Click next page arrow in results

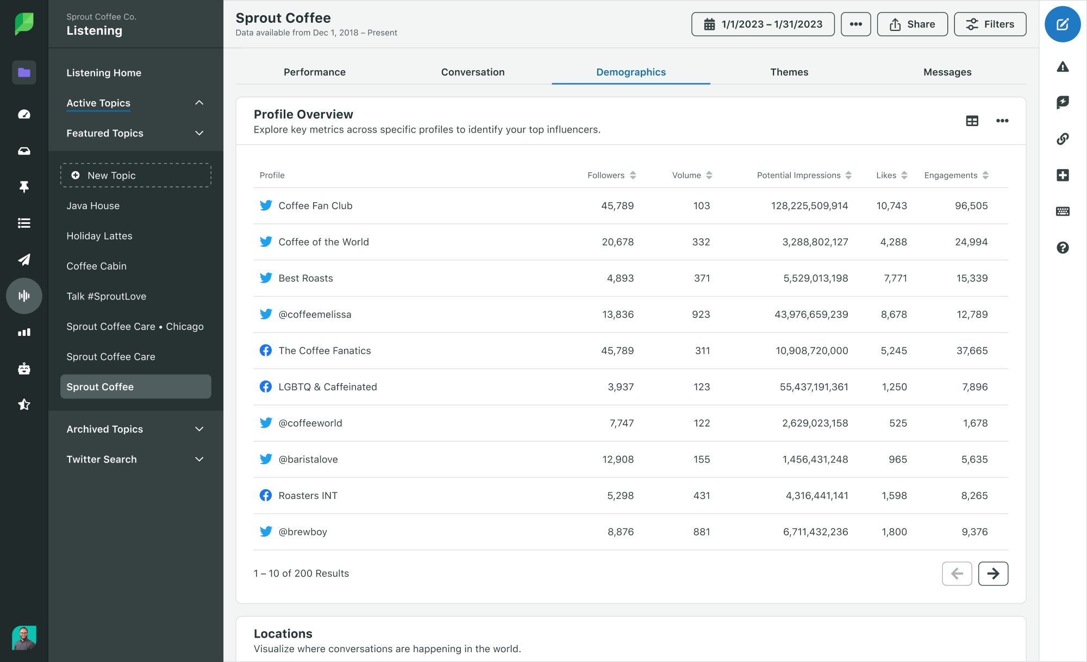tap(993, 573)
